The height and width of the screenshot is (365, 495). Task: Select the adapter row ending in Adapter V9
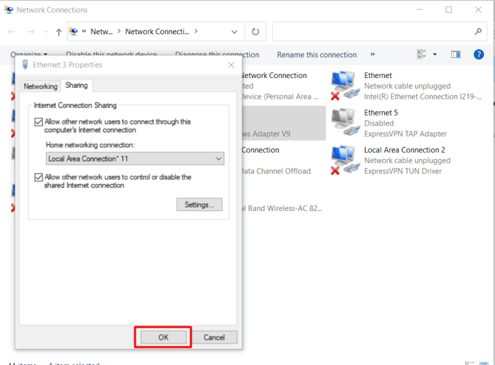pyautogui.click(x=284, y=123)
